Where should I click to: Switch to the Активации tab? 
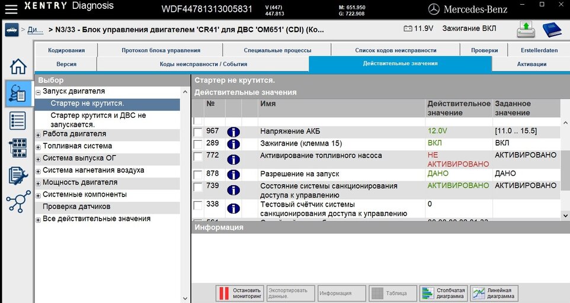(531, 64)
